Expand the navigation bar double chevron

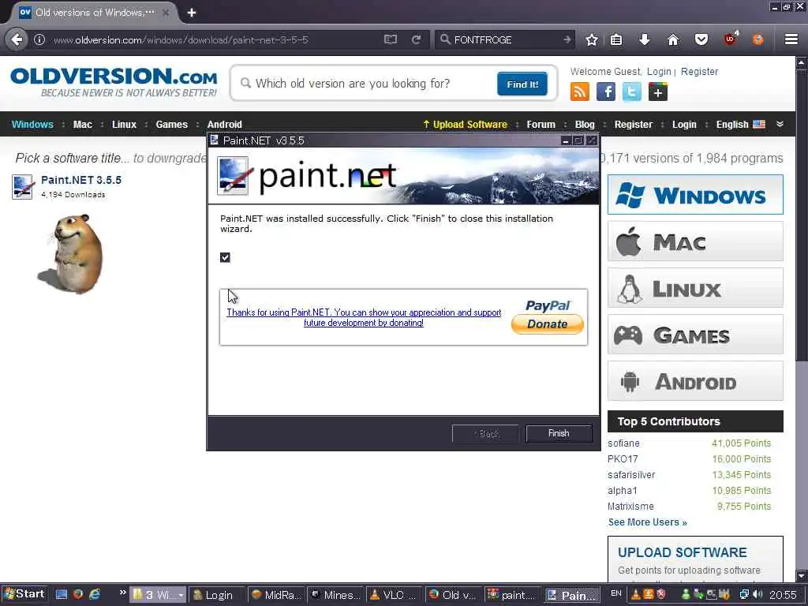coord(780,124)
